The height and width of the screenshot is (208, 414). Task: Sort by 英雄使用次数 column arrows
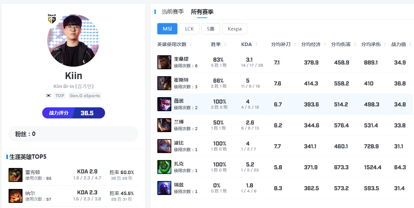pyautogui.click(x=191, y=44)
